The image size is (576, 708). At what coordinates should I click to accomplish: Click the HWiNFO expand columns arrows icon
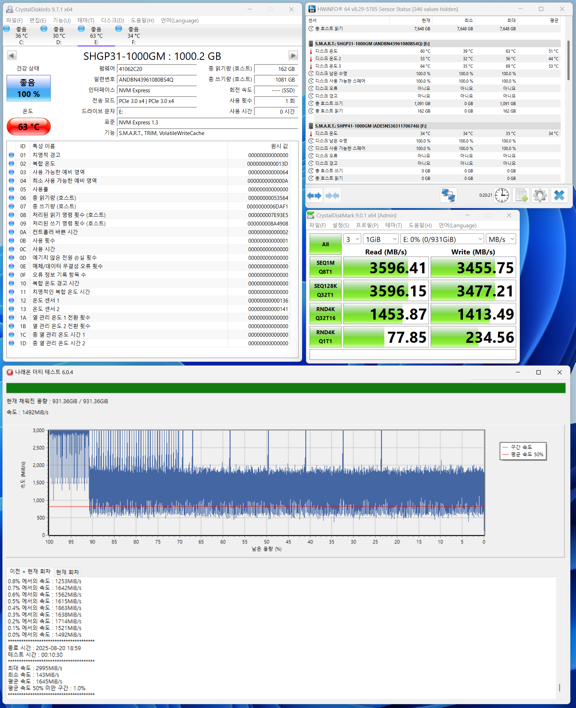tap(314, 196)
